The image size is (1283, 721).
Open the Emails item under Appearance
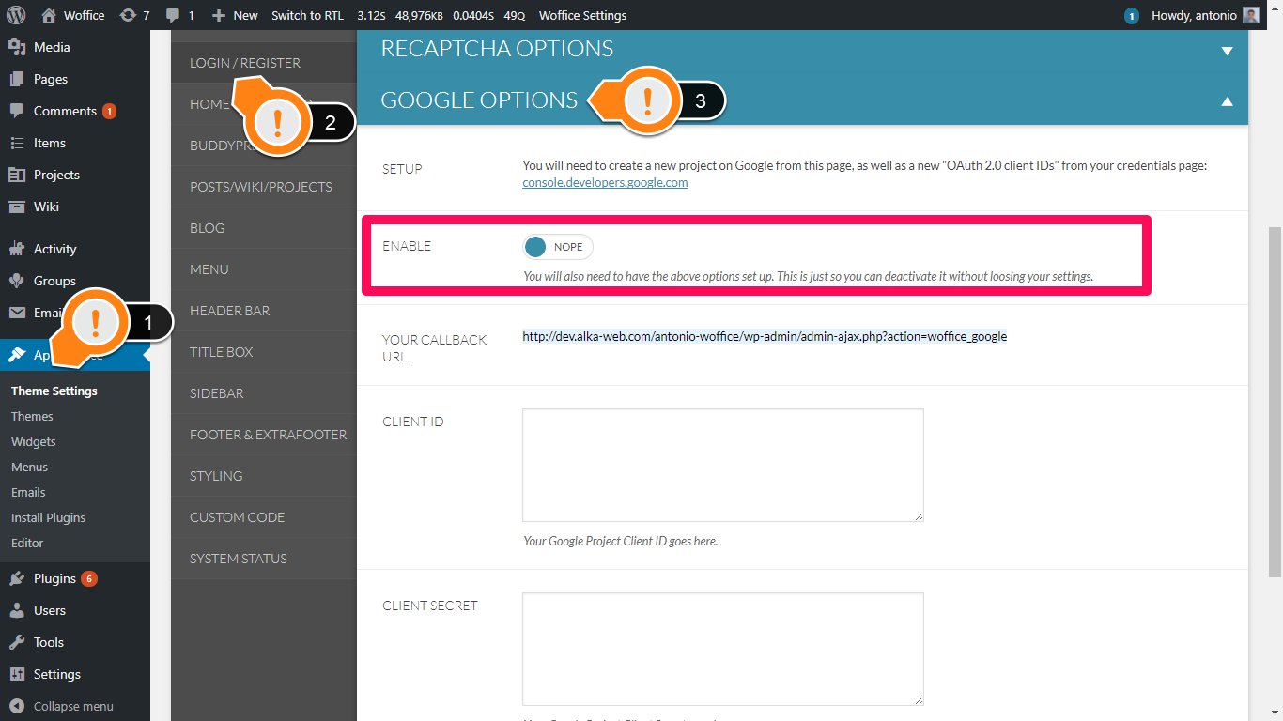(x=28, y=492)
